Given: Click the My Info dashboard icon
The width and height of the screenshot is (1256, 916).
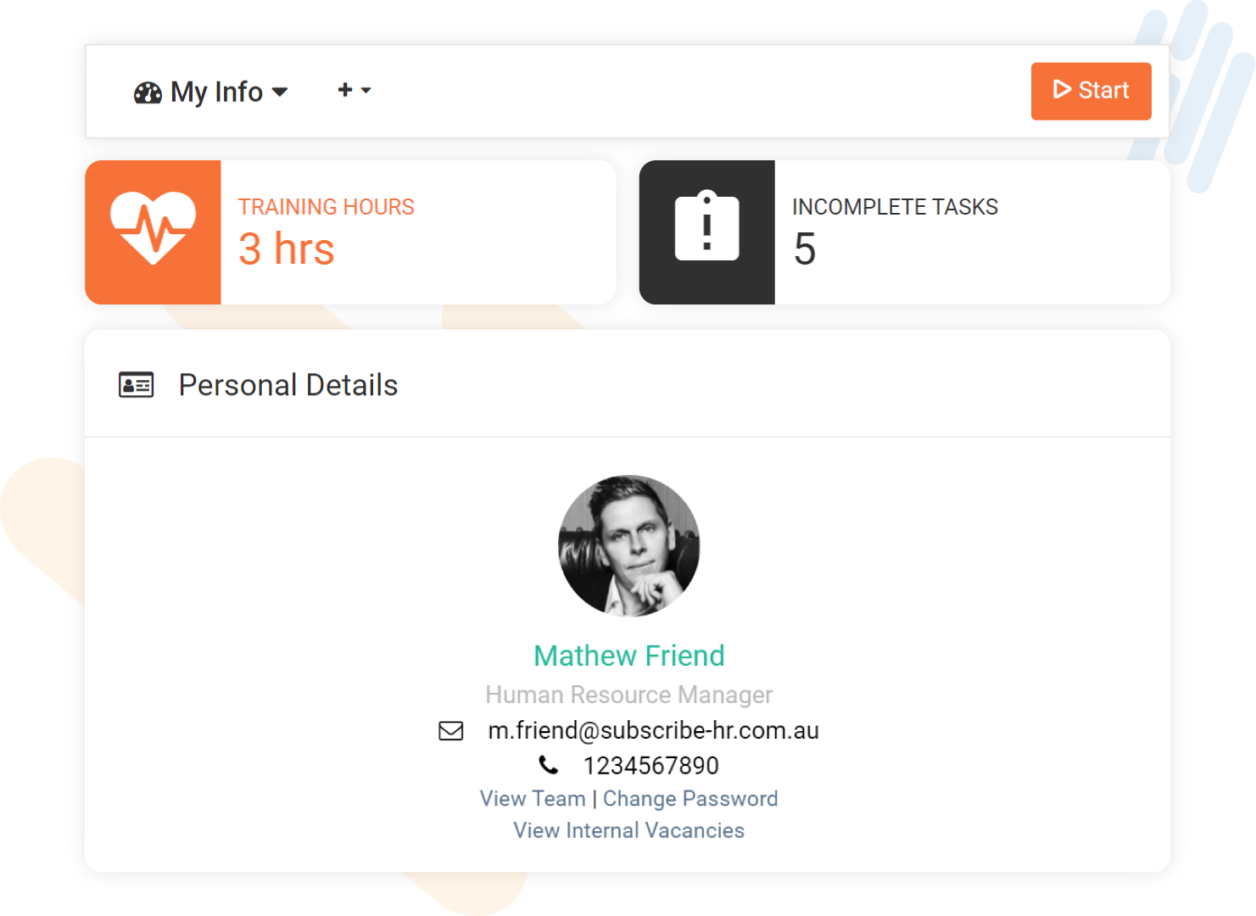Looking at the screenshot, I should (148, 92).
